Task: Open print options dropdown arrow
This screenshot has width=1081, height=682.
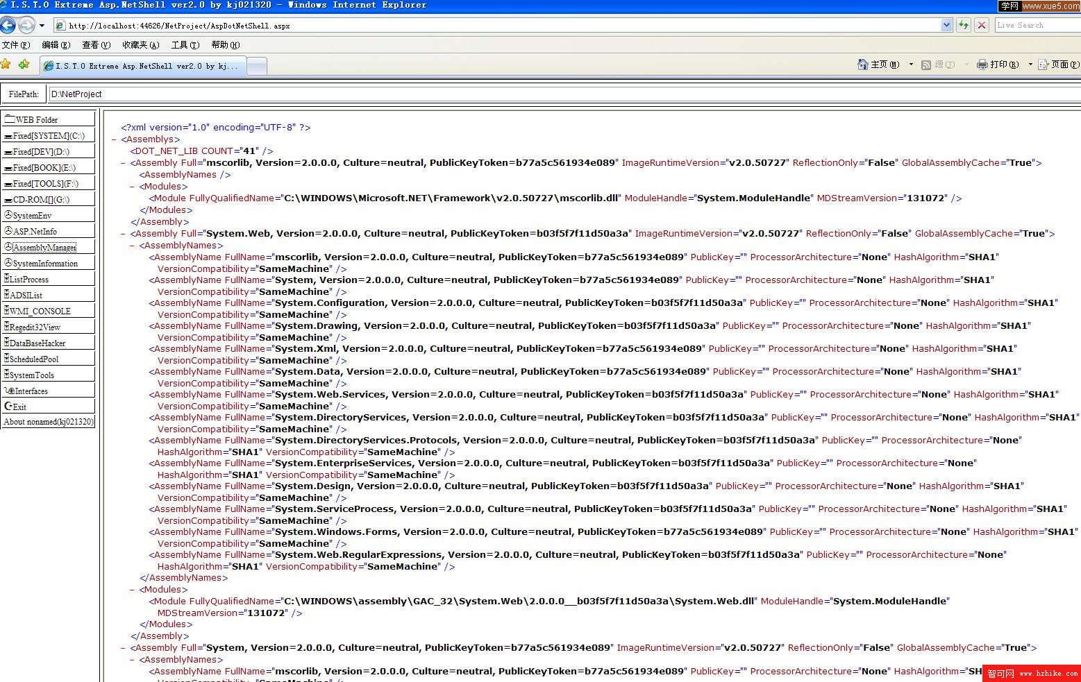Action: tap(1030, 65)
